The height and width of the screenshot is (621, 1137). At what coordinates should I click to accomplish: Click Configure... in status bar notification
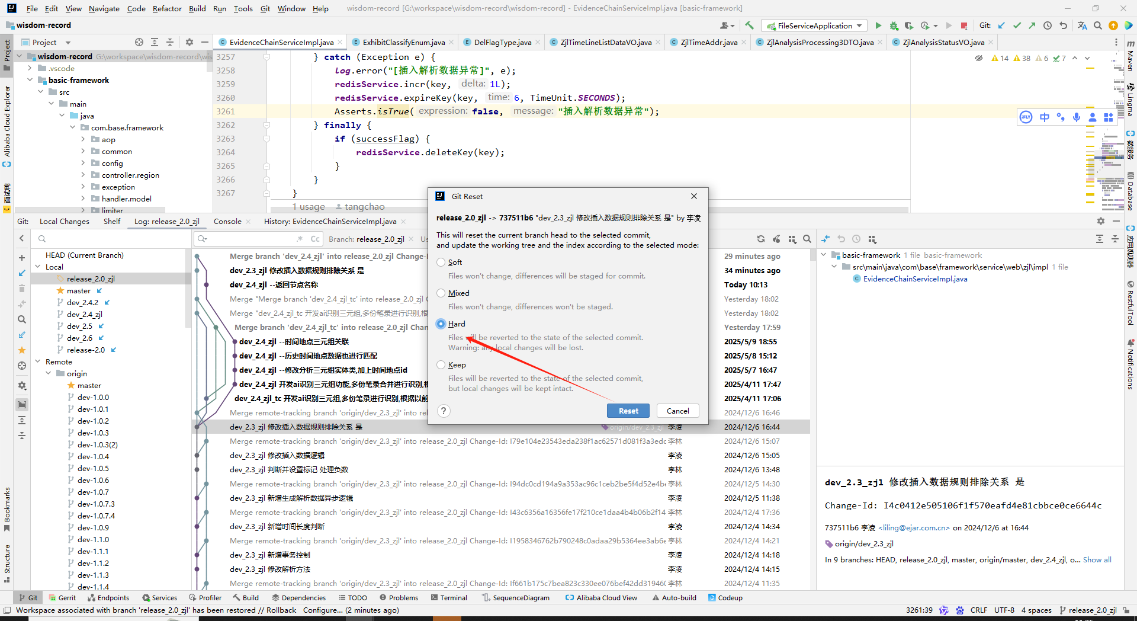point(323,610)
